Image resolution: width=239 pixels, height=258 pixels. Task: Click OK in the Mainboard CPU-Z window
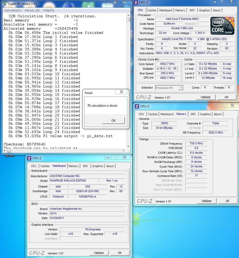click(120, 253)
